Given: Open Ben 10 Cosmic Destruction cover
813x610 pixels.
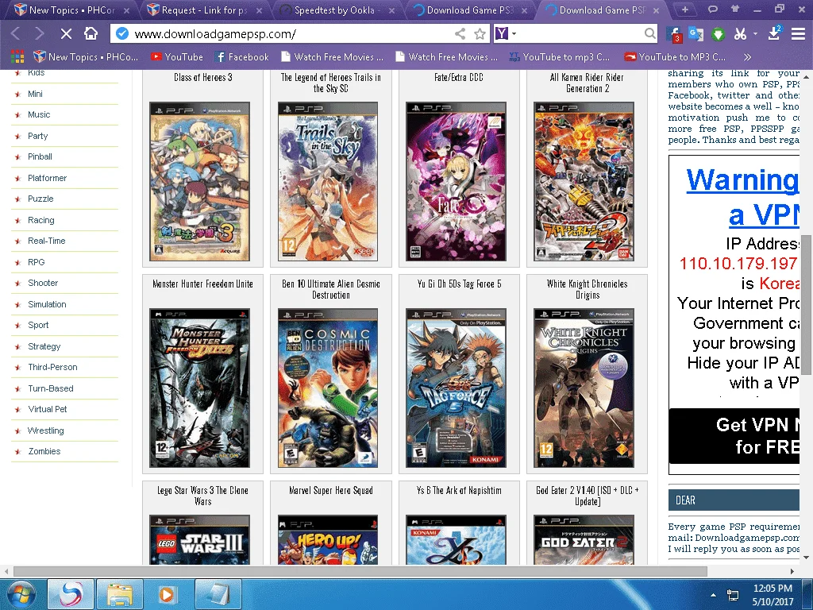Looking at the screenshot, I should (328, 388).
